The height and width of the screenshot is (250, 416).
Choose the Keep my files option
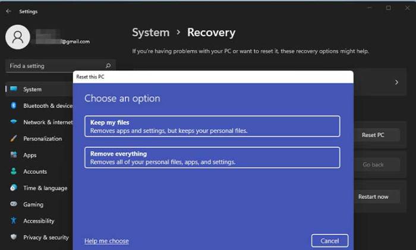tap(212, 126)
